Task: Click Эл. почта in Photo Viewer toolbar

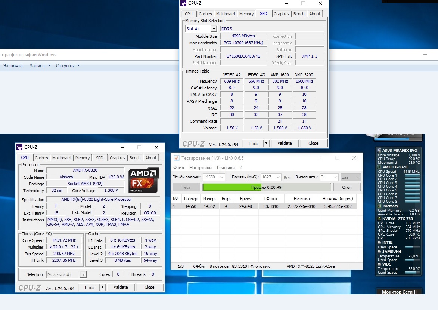Action: coord(13,66)
